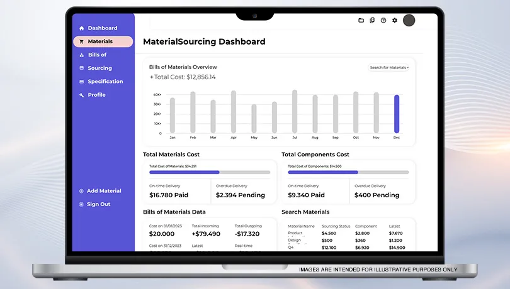510x289 pixels.
Task: Go to Sourcing in the sidebar
Action: (99, 68)
